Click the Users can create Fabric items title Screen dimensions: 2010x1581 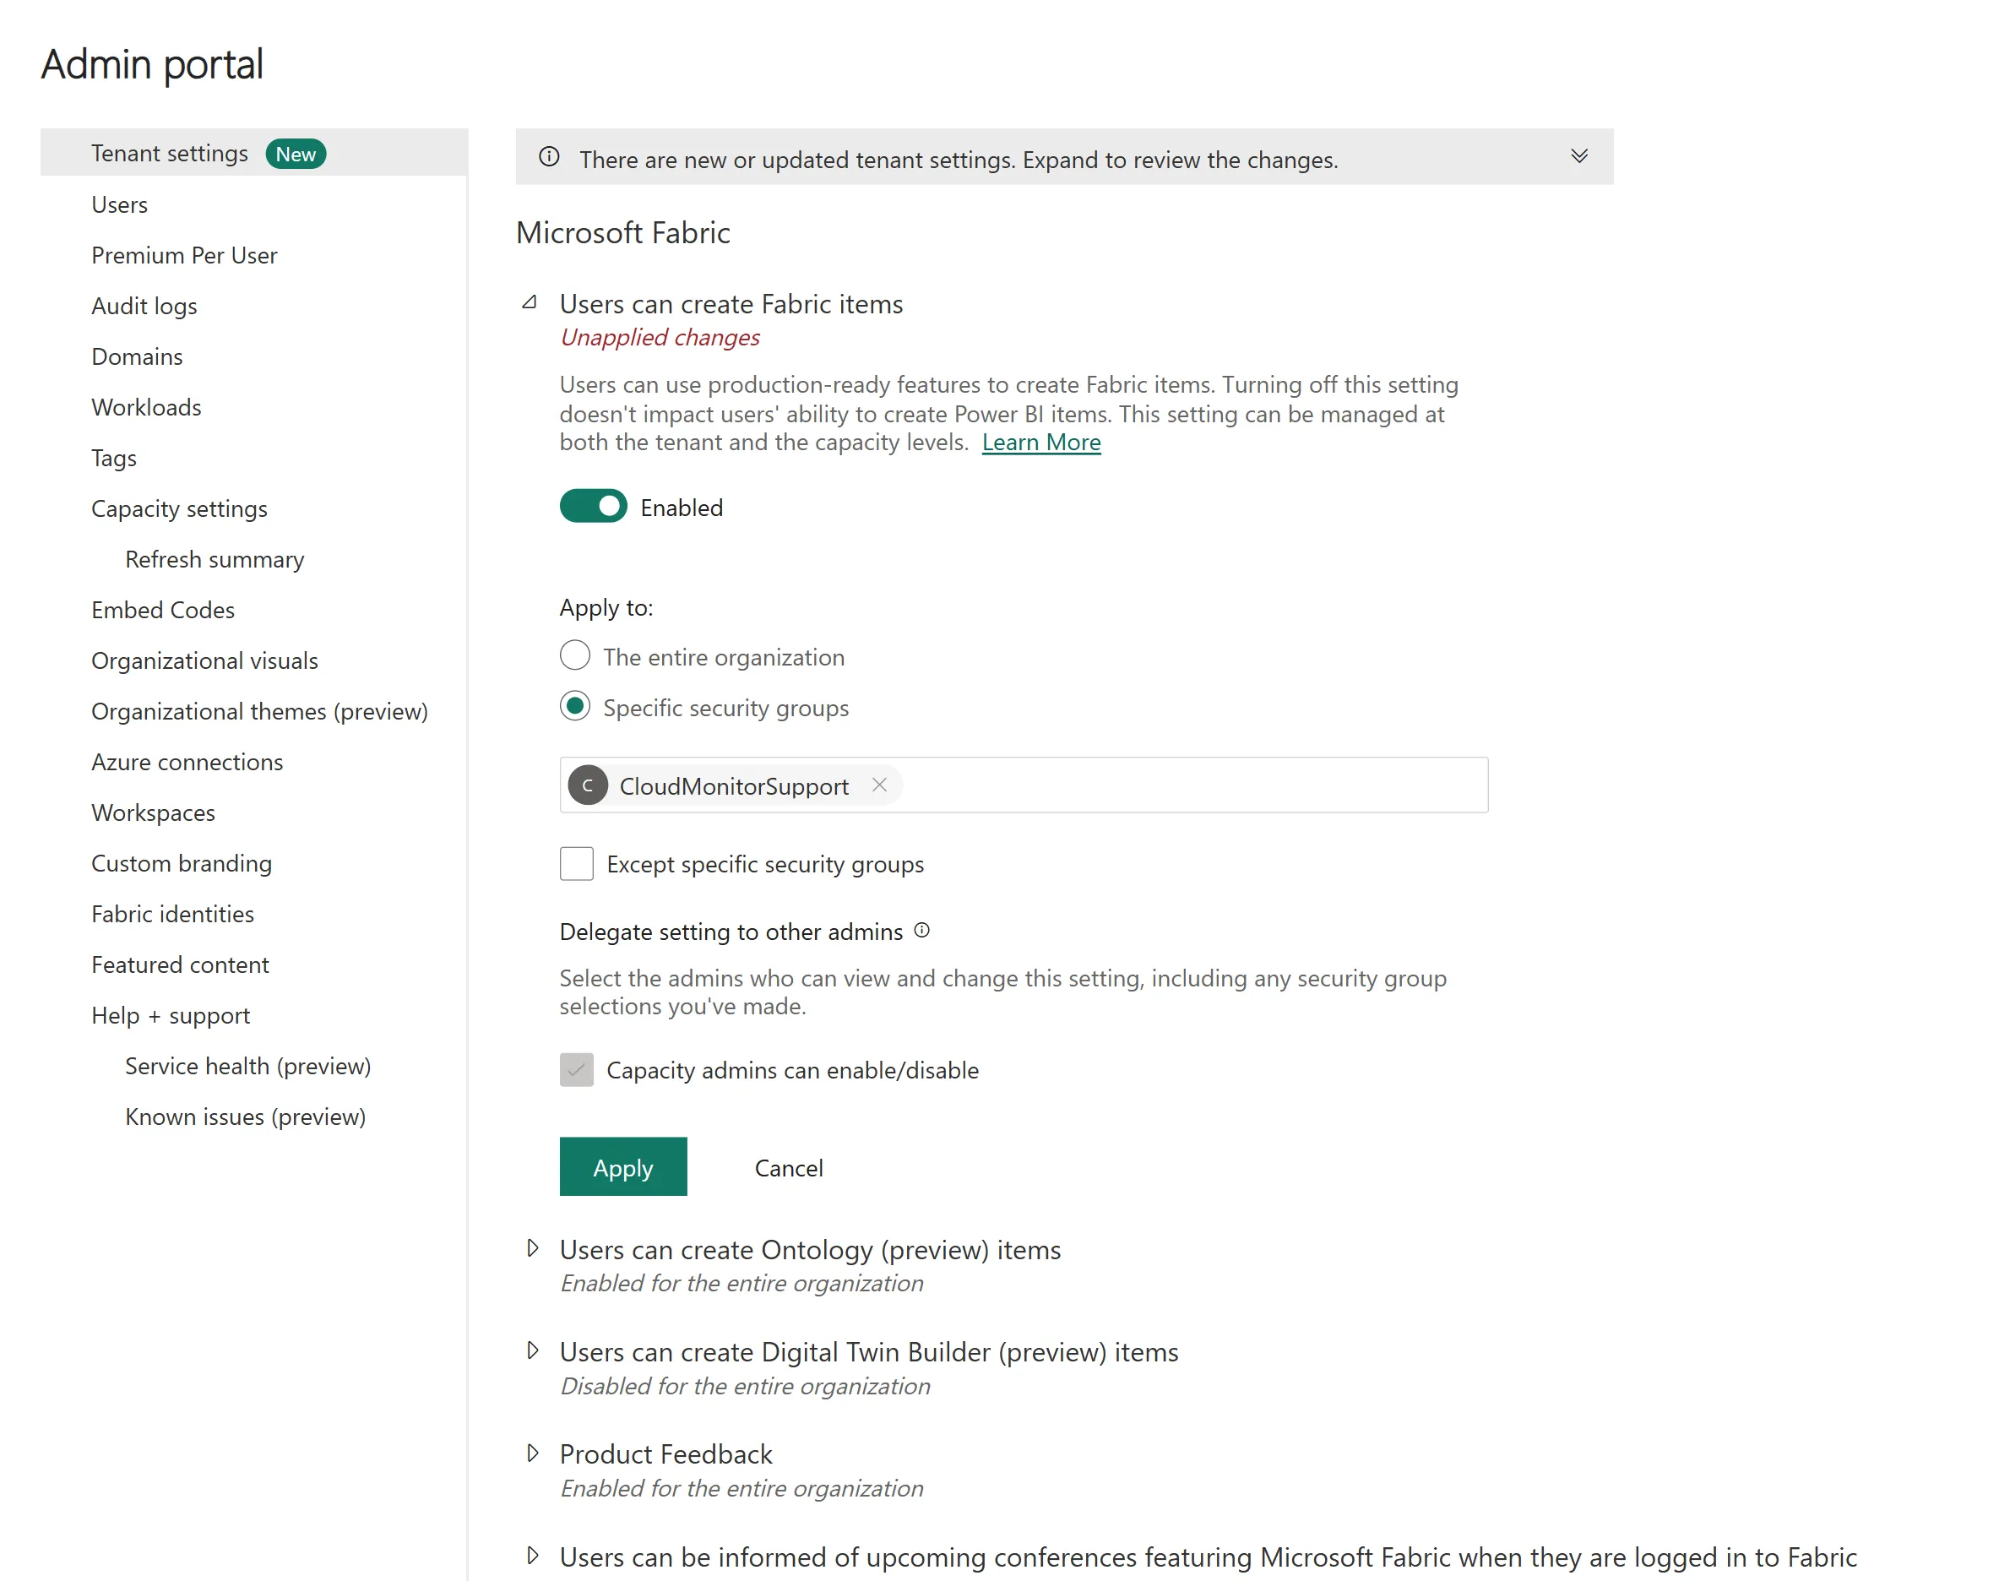731,303
